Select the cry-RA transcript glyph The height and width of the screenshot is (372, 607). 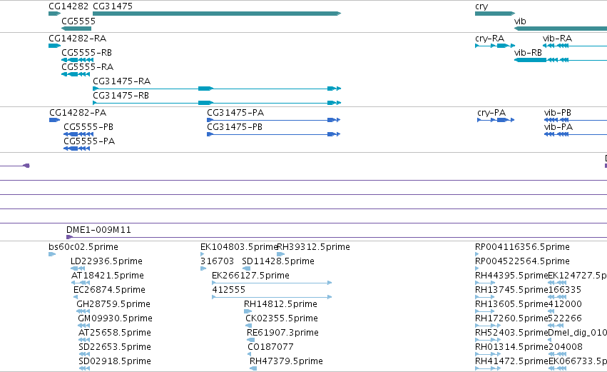tap(495, 46)
